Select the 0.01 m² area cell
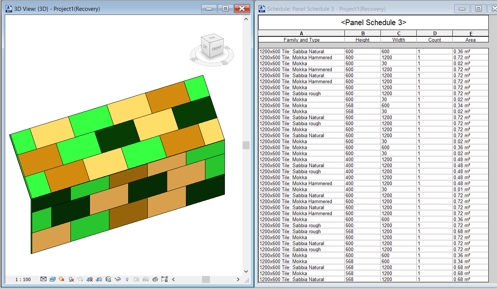Screen dimensions: 497x289 pos(470,189)
